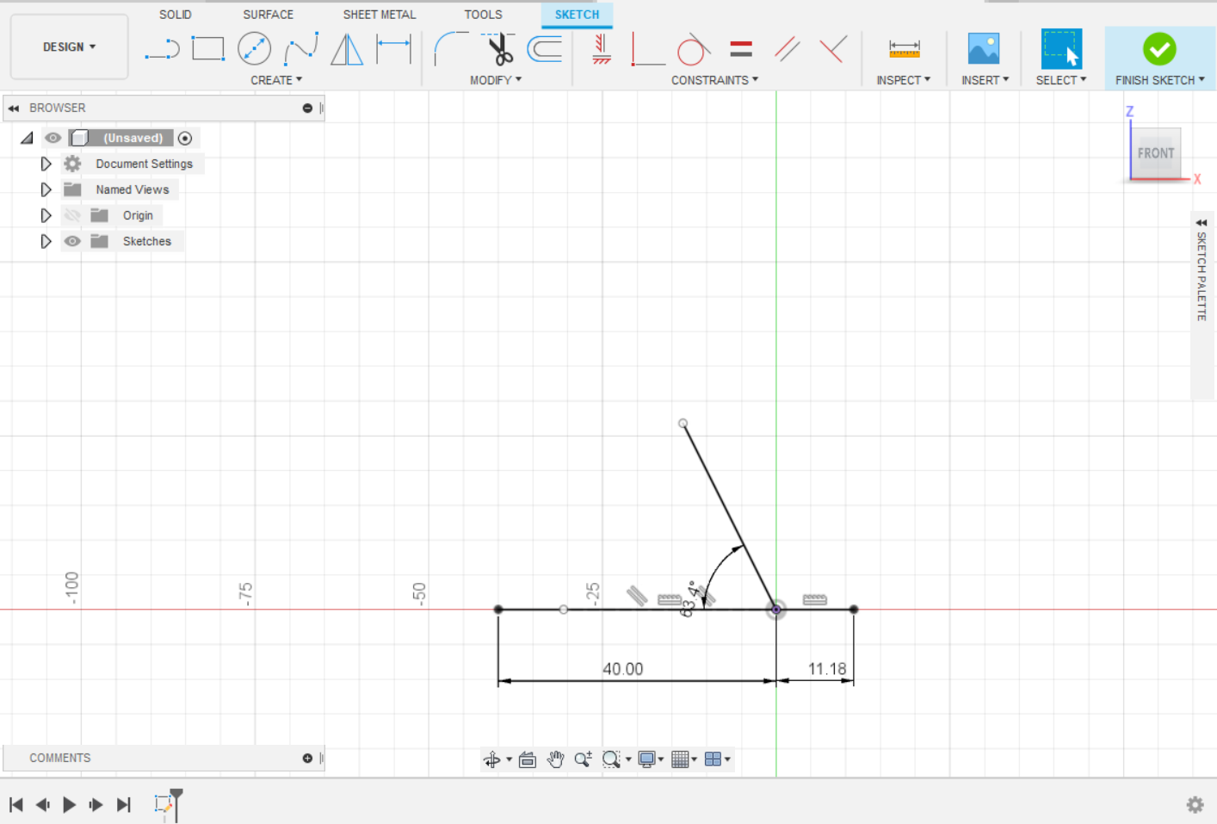Open the INSPECT dropdown menu
The width and height of the screenshot is (1217, 824).
coord(903,80)
